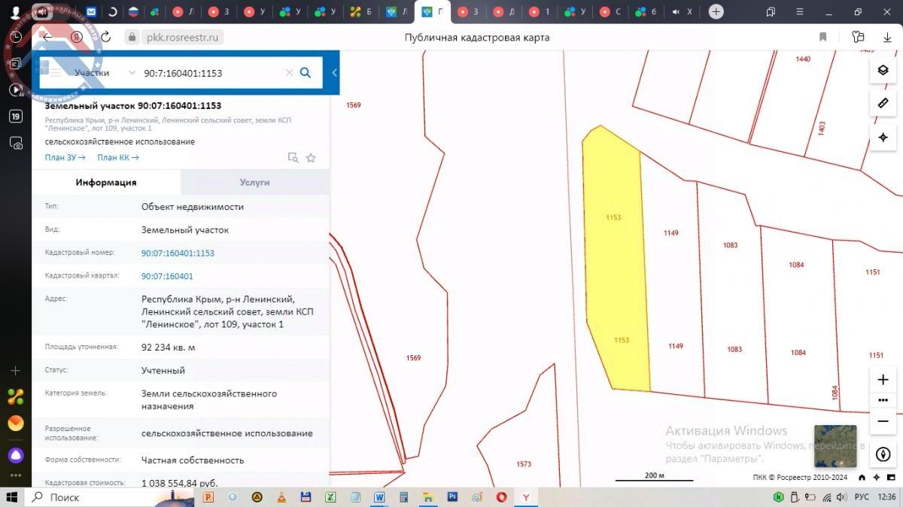Open Yandex browser taskbar button
The height and width of the screenshot is (507, 903).
click(x=526, y=497)
